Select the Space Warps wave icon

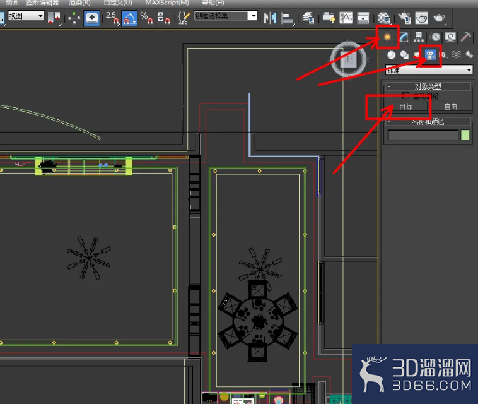pyautogui.click(x=456, y=55)
